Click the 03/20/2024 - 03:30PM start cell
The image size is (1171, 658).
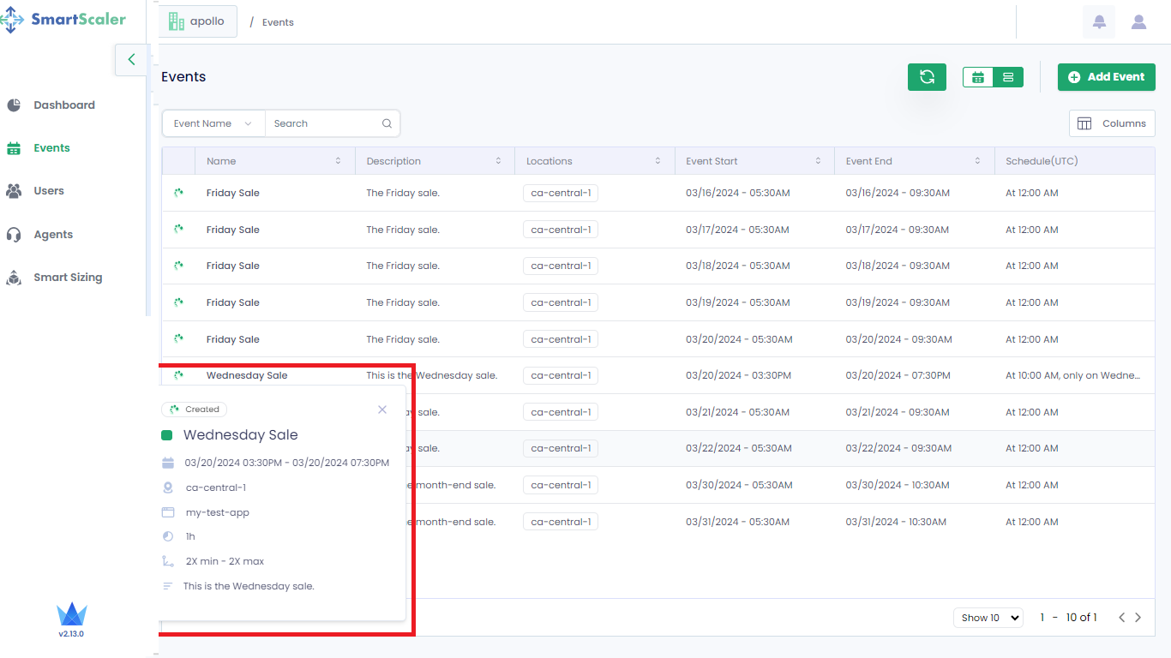pos(738,375)
